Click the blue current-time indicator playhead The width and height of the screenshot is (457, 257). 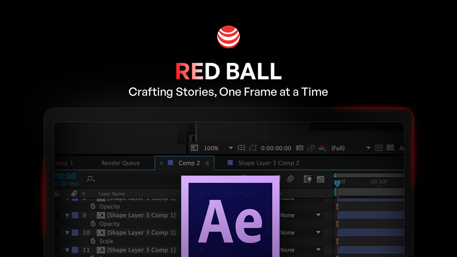point(337,183)
